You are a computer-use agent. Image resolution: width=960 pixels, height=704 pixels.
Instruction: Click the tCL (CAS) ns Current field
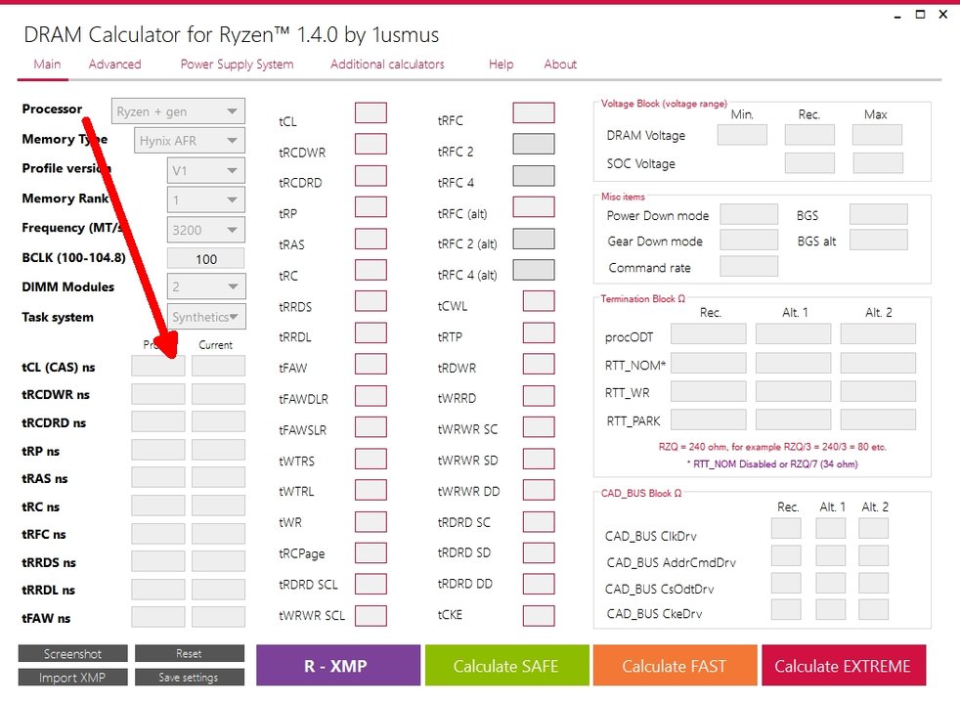click(219, 366)
